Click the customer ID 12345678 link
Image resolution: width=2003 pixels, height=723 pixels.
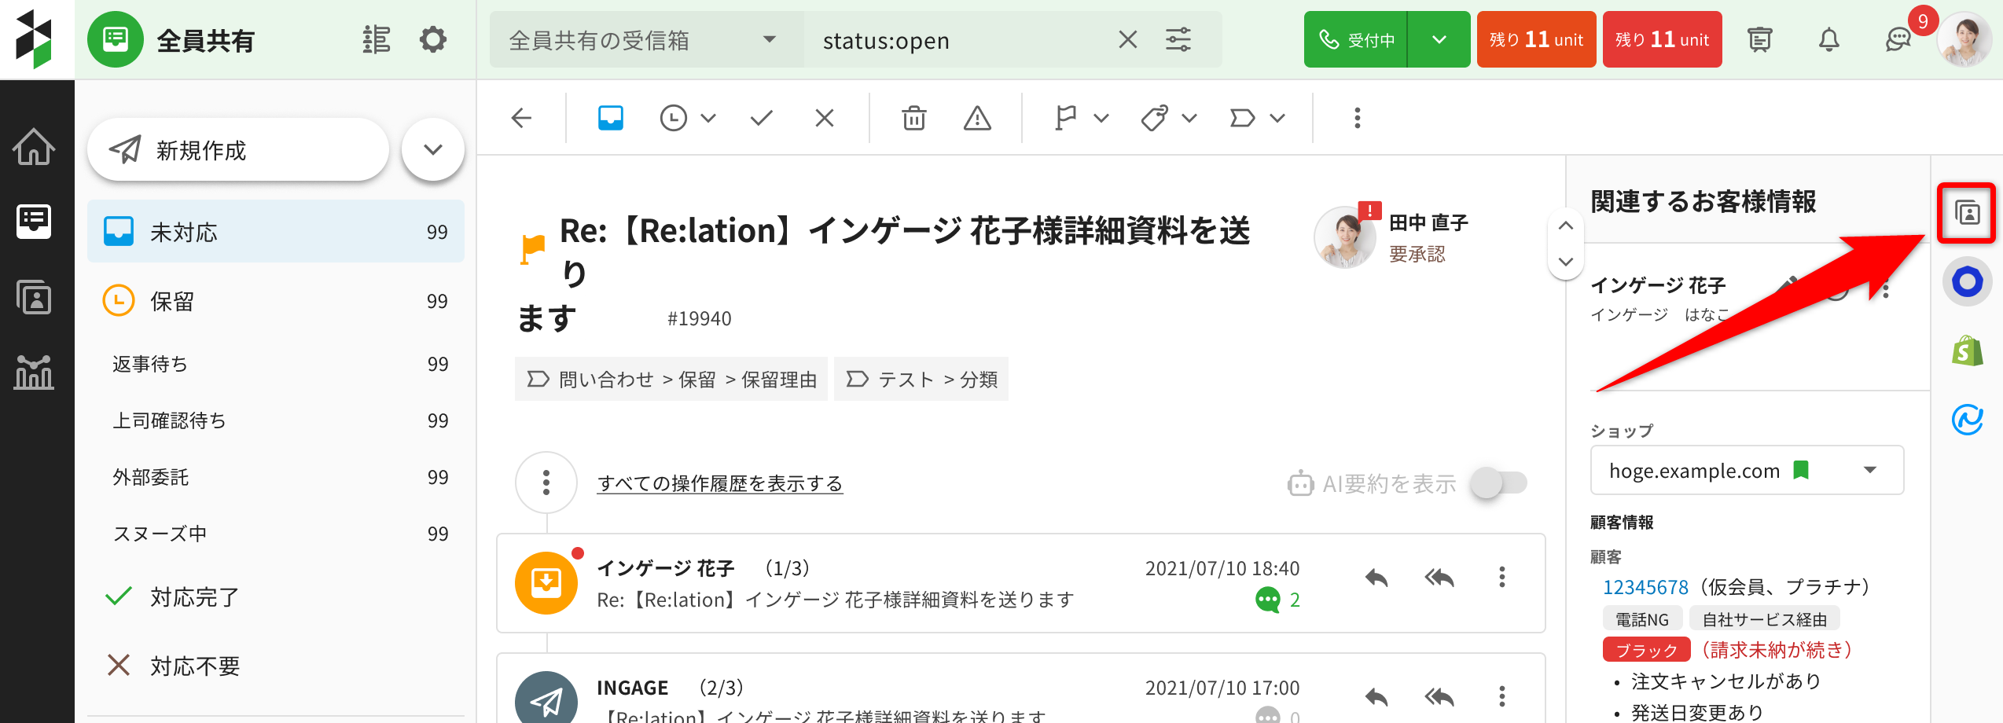[1645, 587]
